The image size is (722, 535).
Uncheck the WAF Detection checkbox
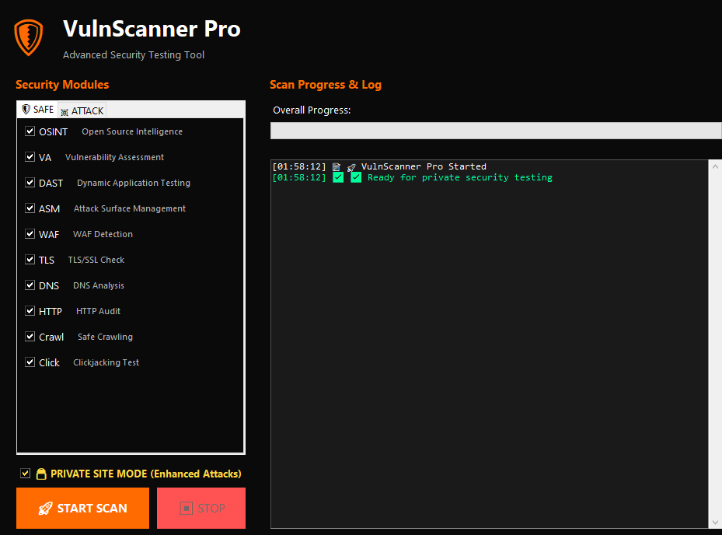point(30,234)
